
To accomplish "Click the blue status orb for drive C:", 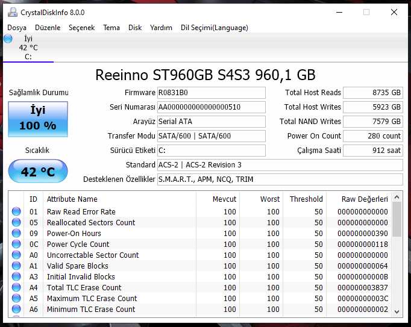I will coord(8,39).
